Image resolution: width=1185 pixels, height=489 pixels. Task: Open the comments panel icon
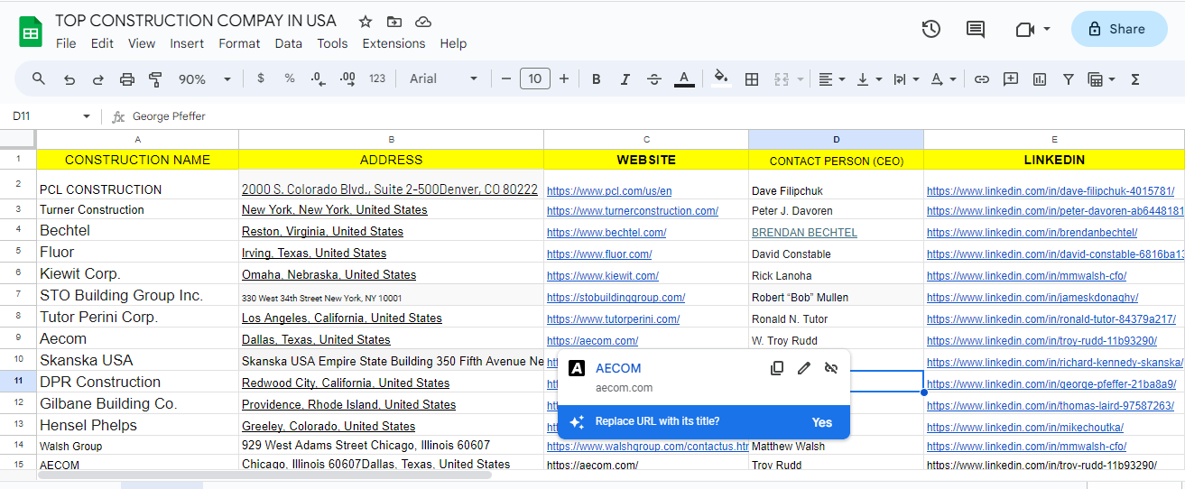[x=975, y=29]
